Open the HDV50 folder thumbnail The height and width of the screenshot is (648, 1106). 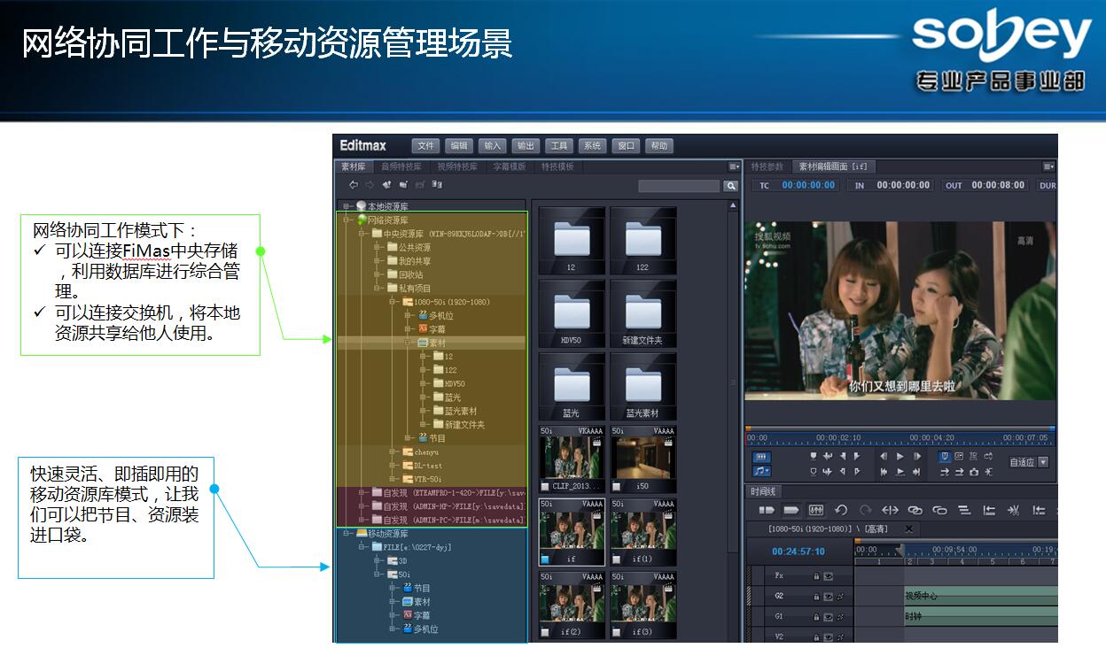572,314
